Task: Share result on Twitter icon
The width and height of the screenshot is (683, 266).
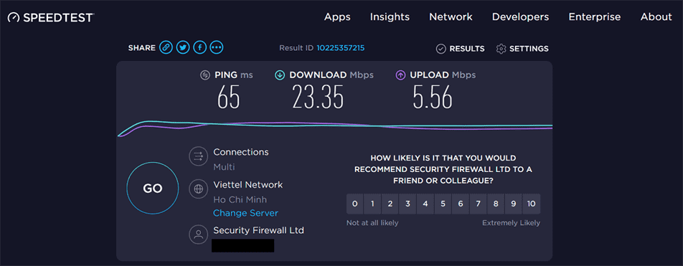Action: coord(182,47)
